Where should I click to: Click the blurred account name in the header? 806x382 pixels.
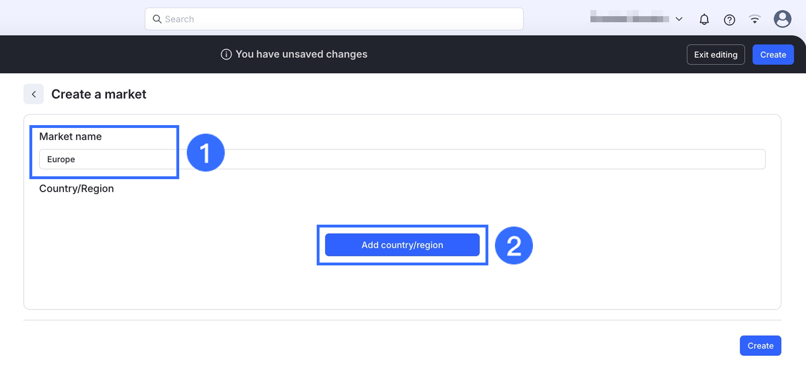click(x=629, y=19)
